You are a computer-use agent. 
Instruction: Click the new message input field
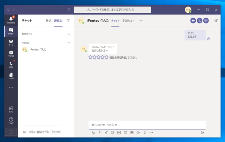pos(147,125)
